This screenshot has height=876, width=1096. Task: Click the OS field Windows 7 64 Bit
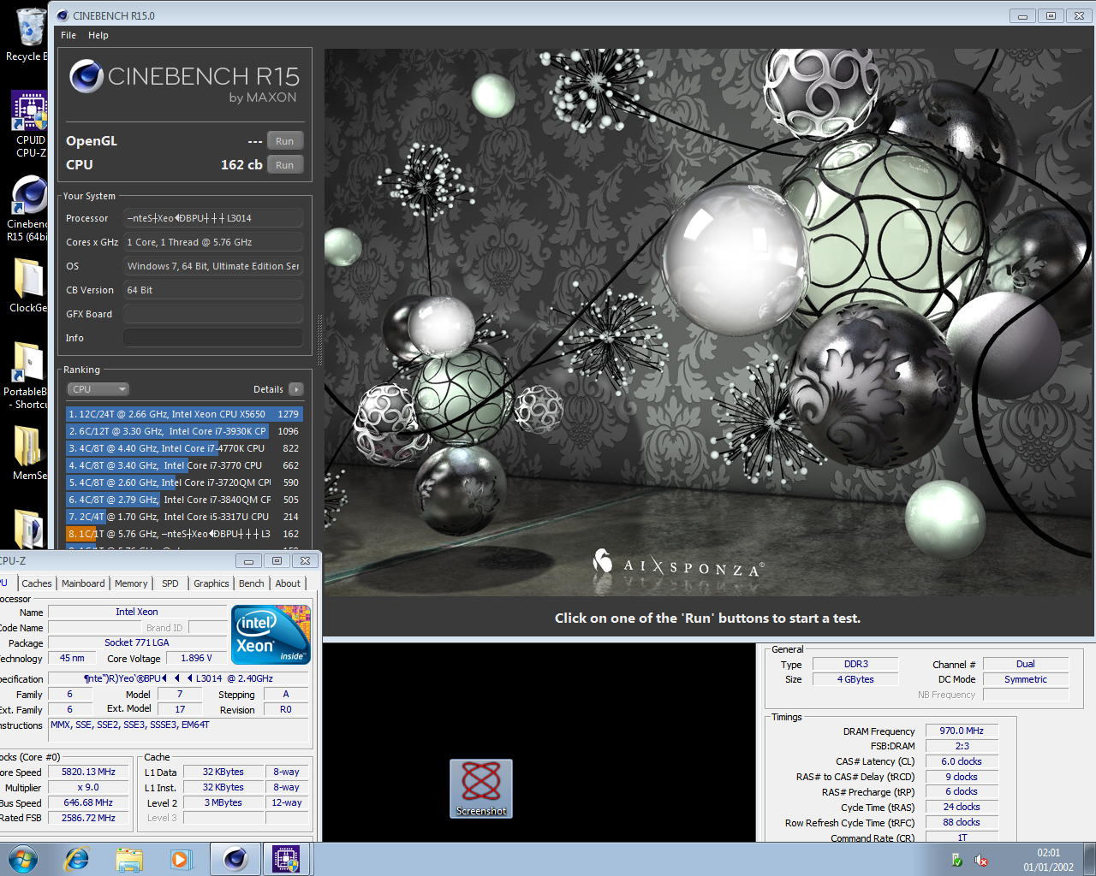[x=213, y=266]
